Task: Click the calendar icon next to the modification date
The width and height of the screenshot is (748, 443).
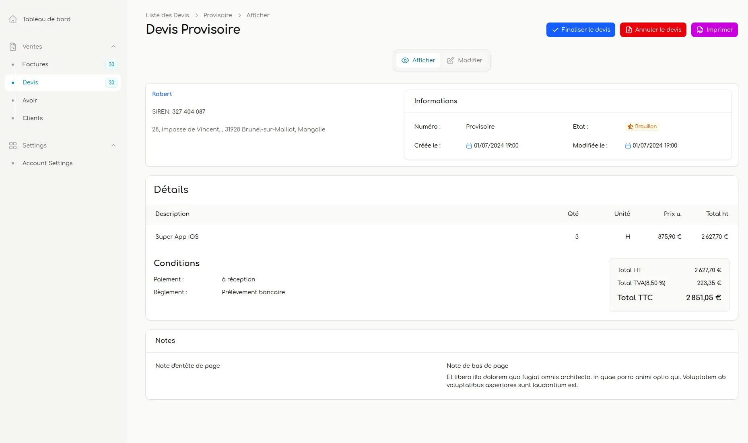Action: (628, 146)
